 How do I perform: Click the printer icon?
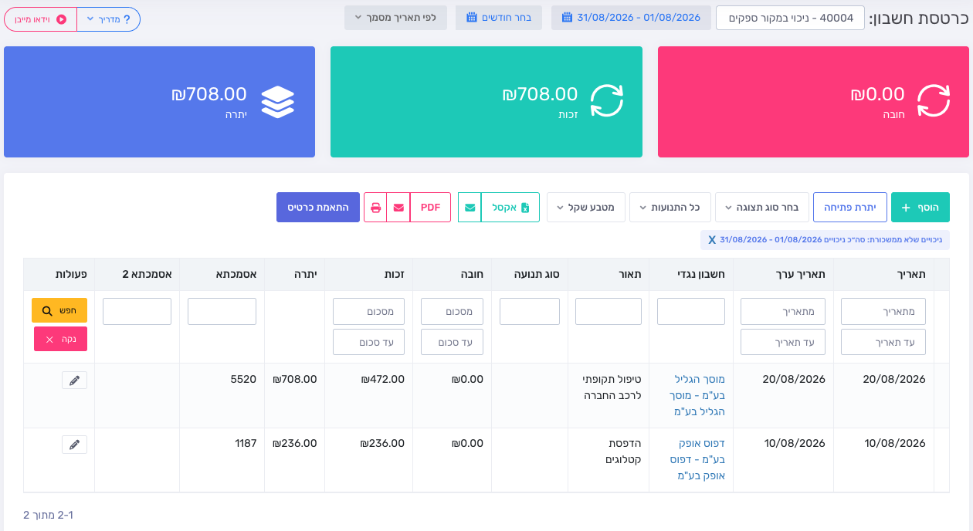click(375, 208)
